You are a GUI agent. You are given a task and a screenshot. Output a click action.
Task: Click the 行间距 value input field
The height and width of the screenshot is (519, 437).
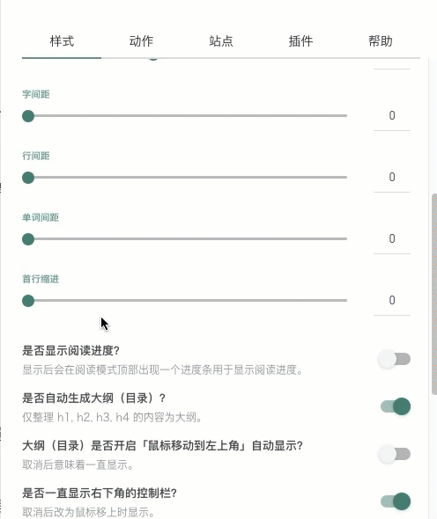click(392, 177)
